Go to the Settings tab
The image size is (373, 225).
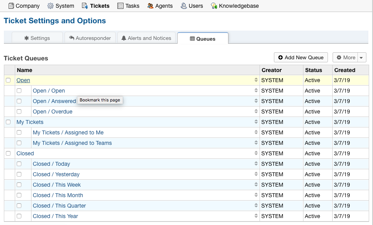point(37,38)
